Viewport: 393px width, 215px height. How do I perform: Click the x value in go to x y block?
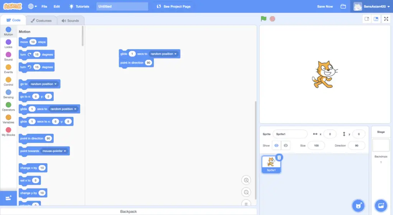click(x=36, y=97)
